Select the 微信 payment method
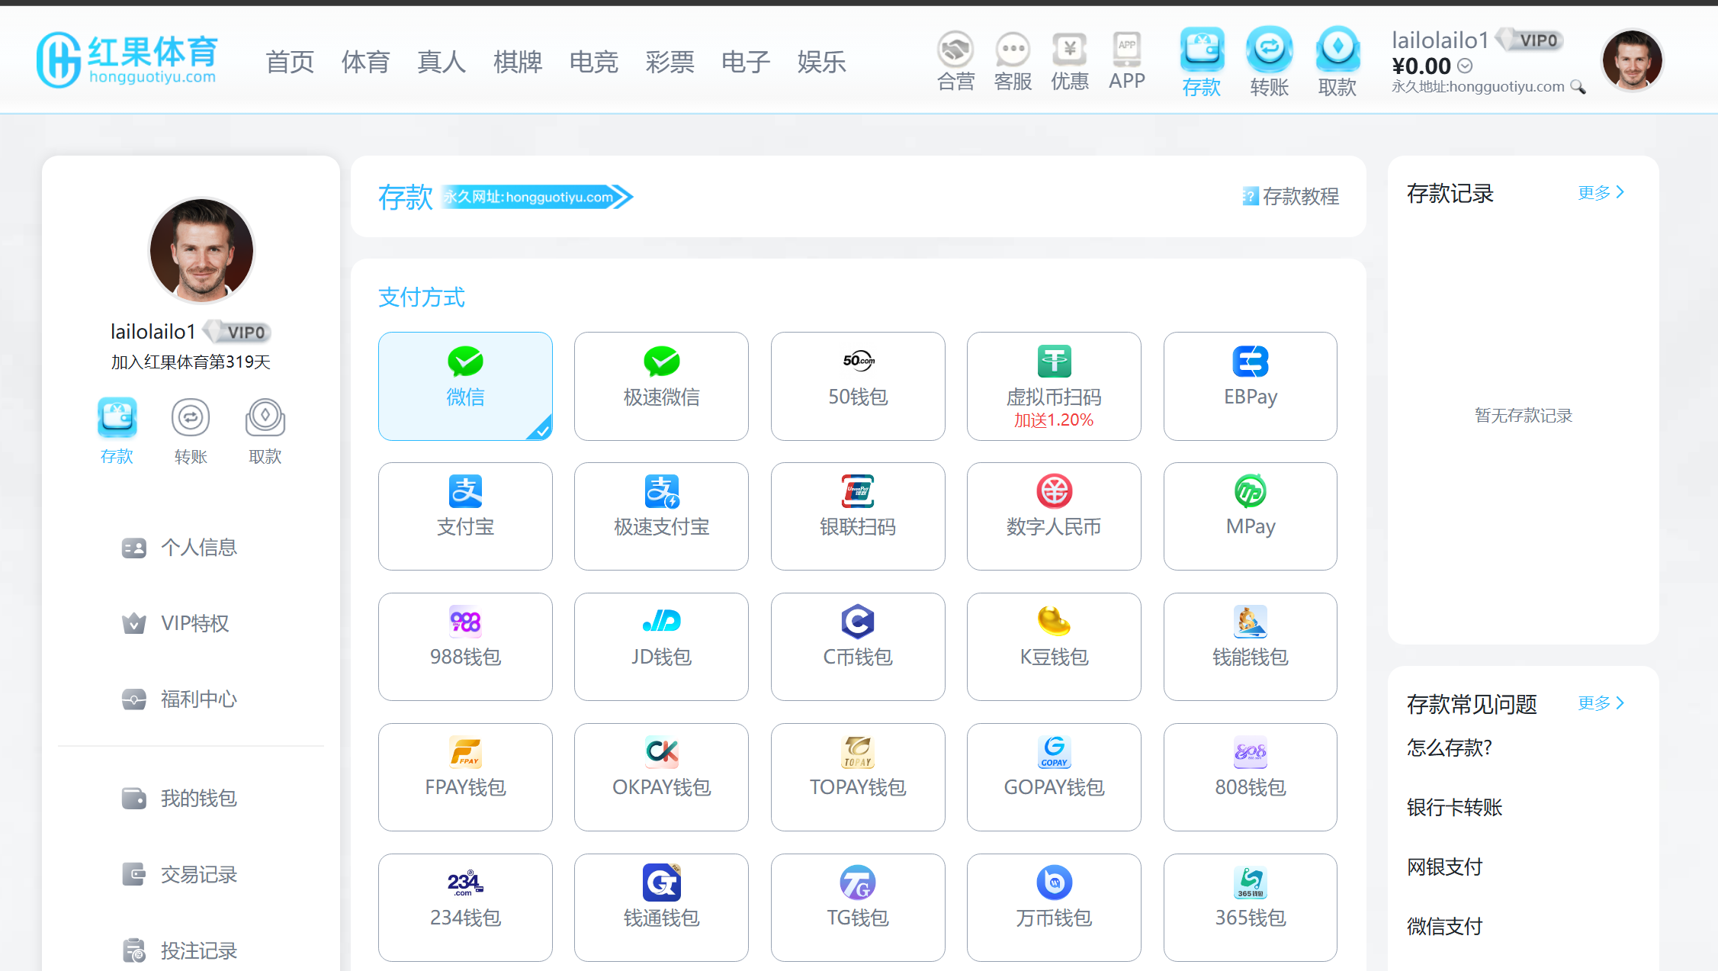The height and width of the screenshot is (971, 1718). coord(465,386)
